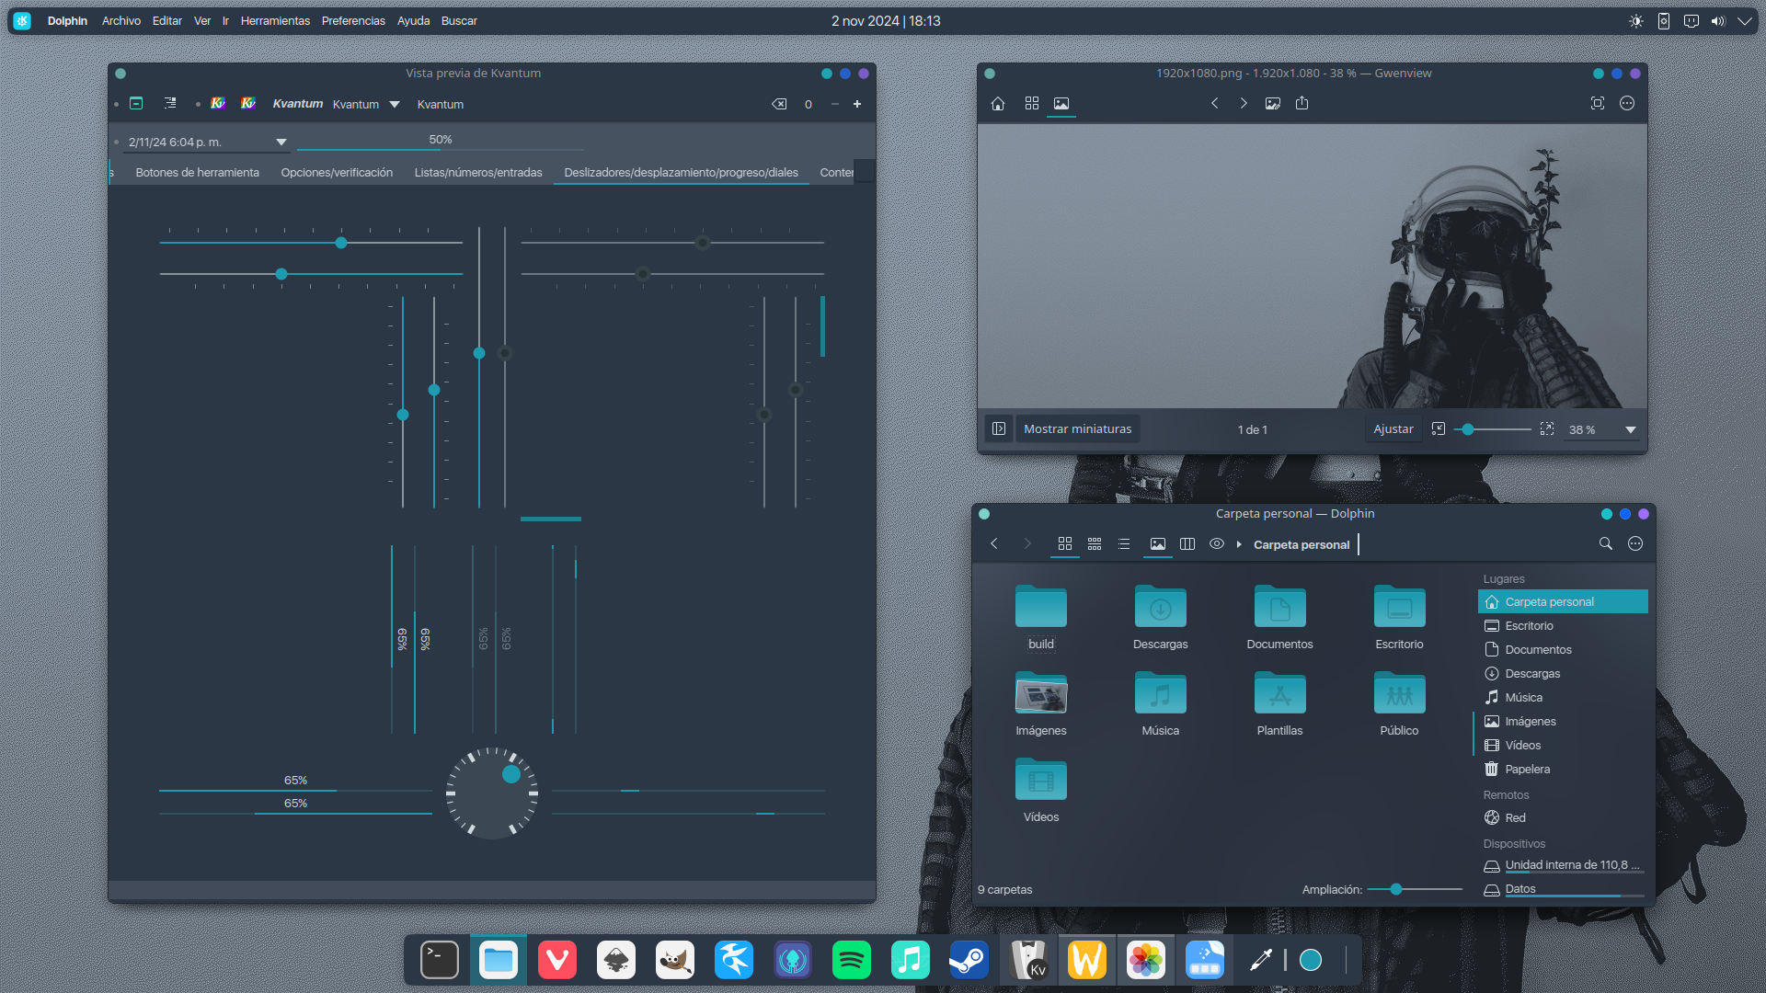Click fit-width zoom icon in Gwenview
This screenshot has width=1766, height=993.
click(1439, 429)
